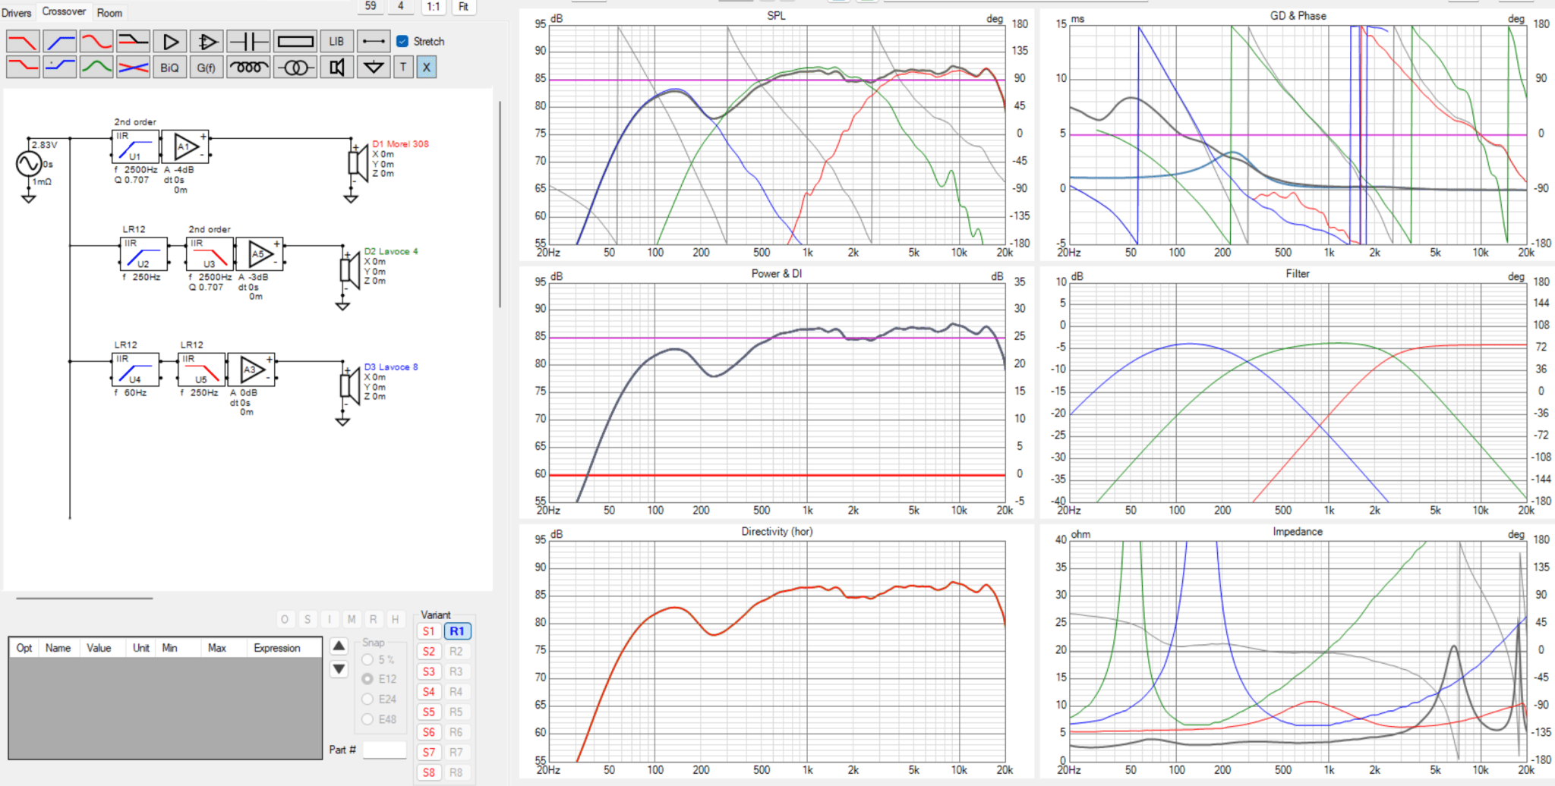The width and height of the screenshot is (1555, 786).
Task: Add a red low-pass filter block
Action: pyautogui.click(x=23, y=41)
